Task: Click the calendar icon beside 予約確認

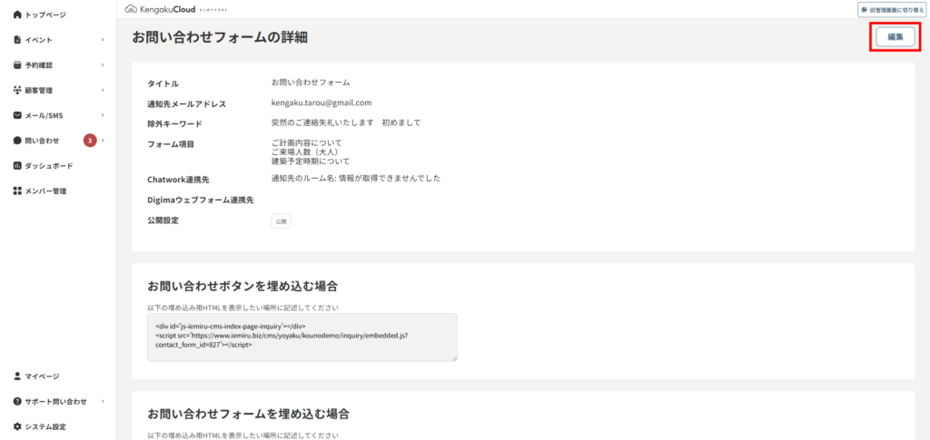Action: pyautogui.click(x=17, y=65)
